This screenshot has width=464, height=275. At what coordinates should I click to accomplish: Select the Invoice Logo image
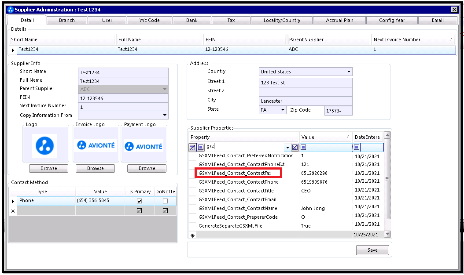click(96, 145)
